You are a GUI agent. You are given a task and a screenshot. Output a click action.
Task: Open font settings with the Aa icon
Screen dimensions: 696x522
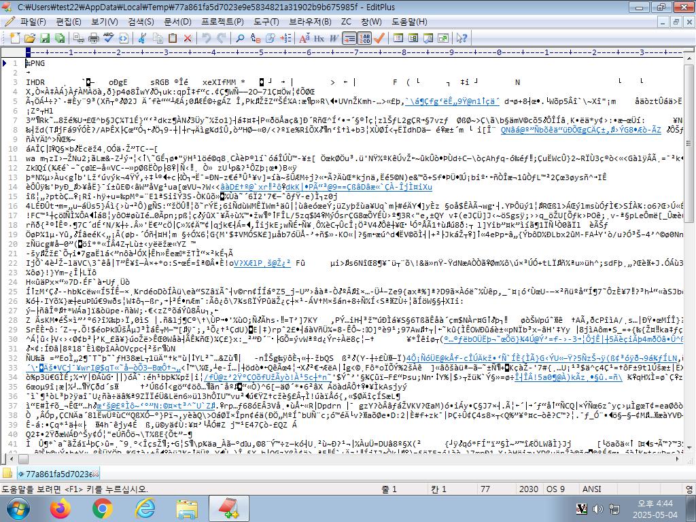pyautogui.click(x=304, y=38)
